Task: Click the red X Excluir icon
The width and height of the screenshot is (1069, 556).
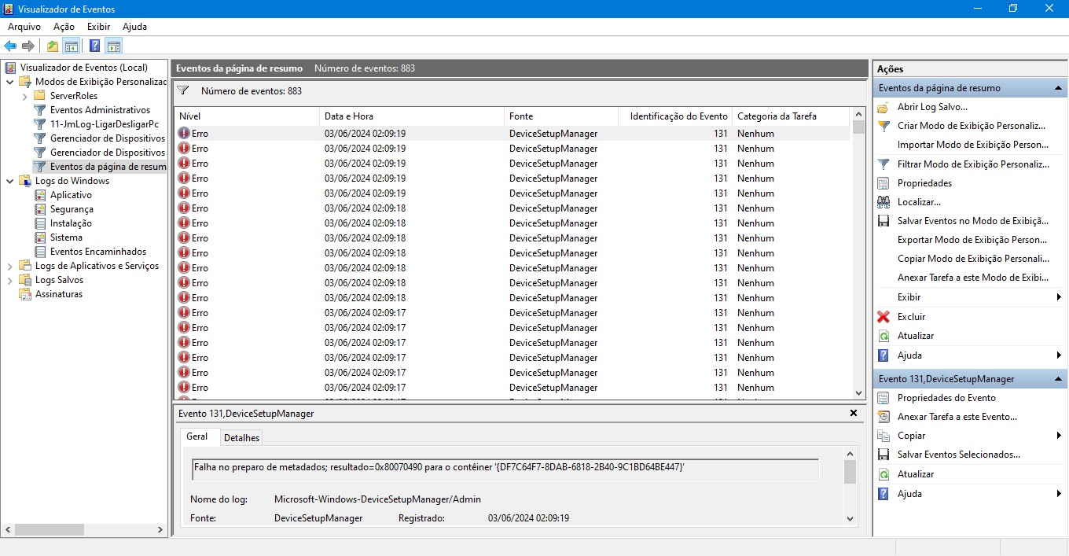Action: click(x=883, y=317)
